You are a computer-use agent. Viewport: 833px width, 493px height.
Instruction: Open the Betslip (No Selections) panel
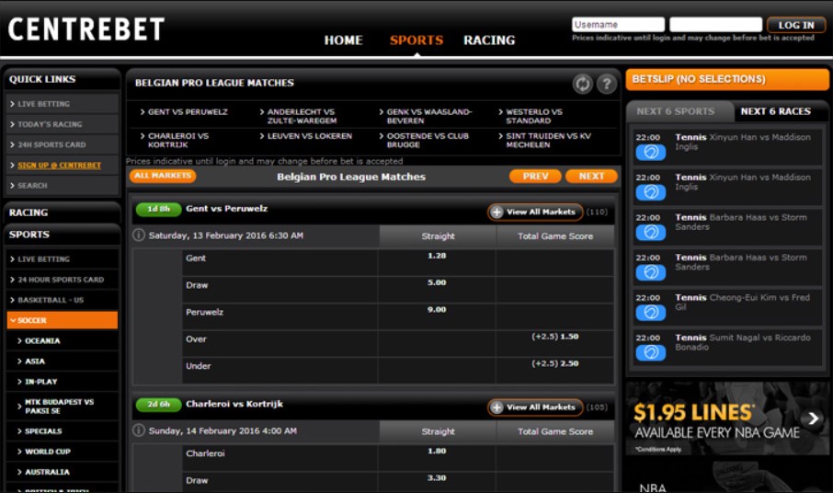(x=726, y=80)
